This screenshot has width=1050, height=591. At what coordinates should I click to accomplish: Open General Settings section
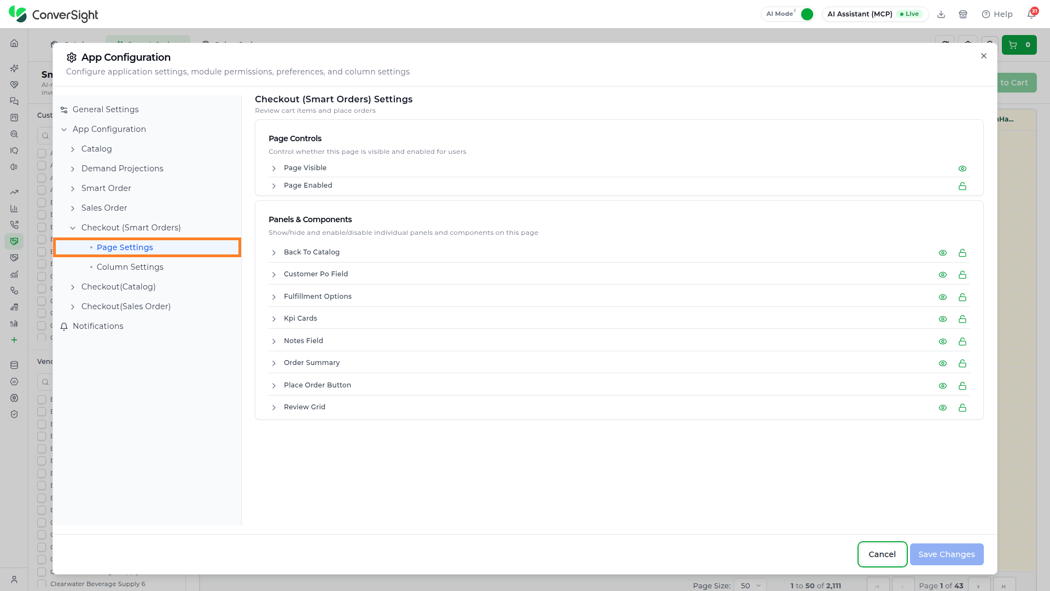click(147, 109)
